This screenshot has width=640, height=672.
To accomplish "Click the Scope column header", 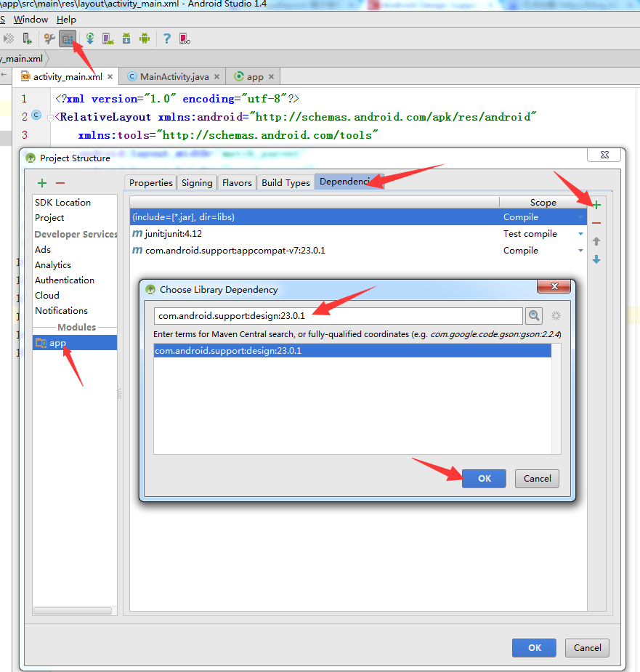I will 543,202.
